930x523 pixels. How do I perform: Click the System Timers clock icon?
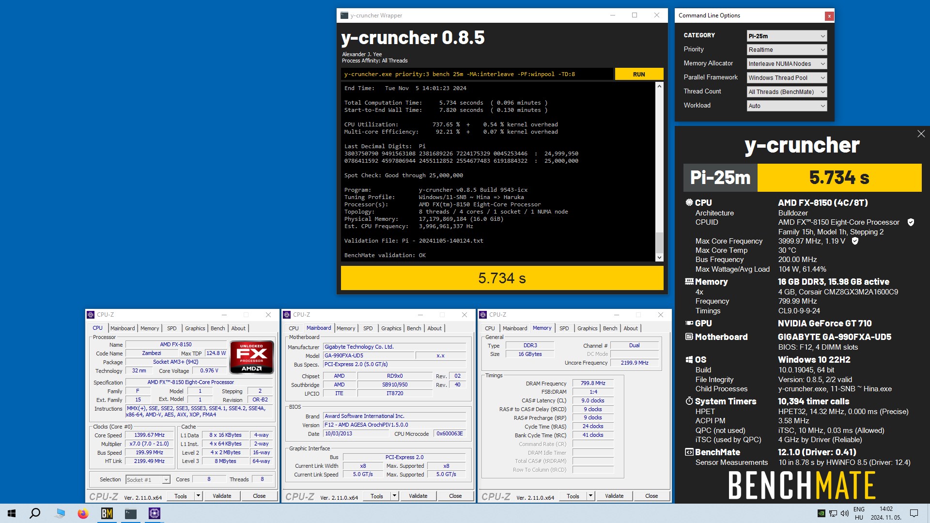click(x=689, y=401)
